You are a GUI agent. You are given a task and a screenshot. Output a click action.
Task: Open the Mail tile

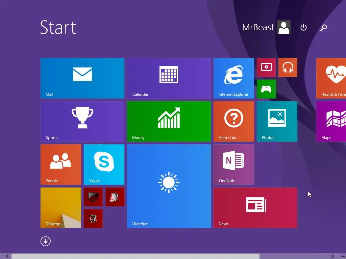click(x=82, y=78)
